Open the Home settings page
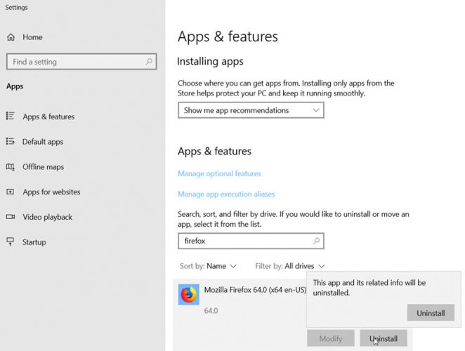Viewport: 465px width, 351px height. click(x=32, y=37)
